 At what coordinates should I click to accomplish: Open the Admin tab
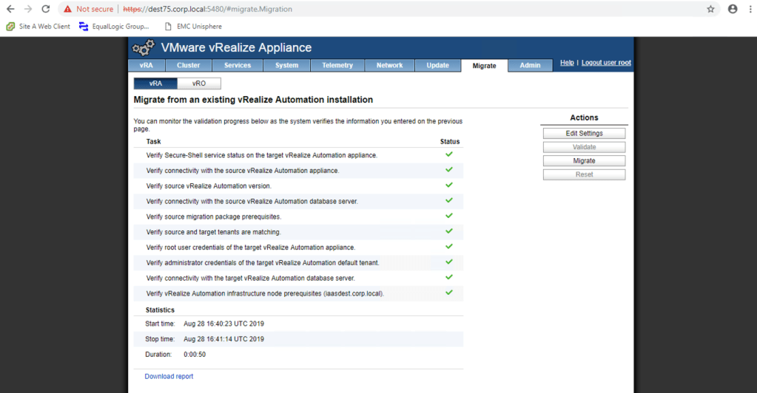[x=530, y=66]
